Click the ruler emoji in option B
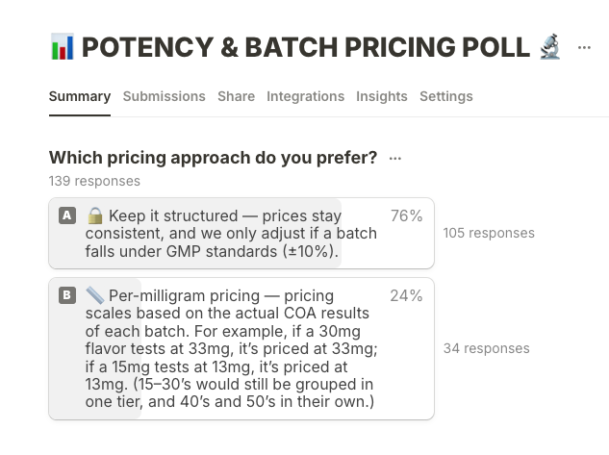609x455 pixels. [x=94, y=295]
